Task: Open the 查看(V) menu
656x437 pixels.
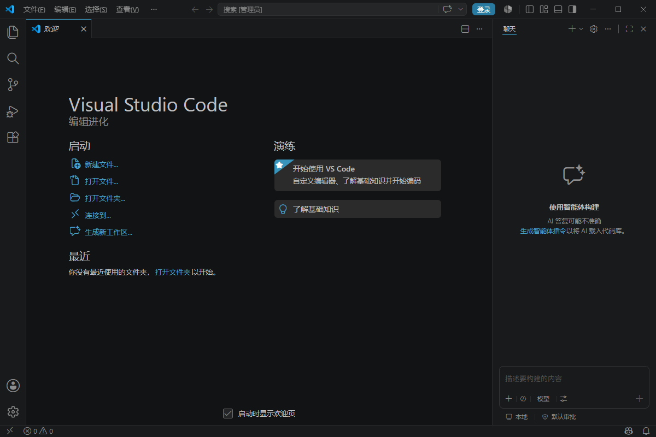Action: click(127, 9)
